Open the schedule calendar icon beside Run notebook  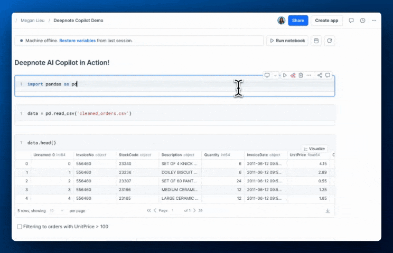click(x=316, y=41)
